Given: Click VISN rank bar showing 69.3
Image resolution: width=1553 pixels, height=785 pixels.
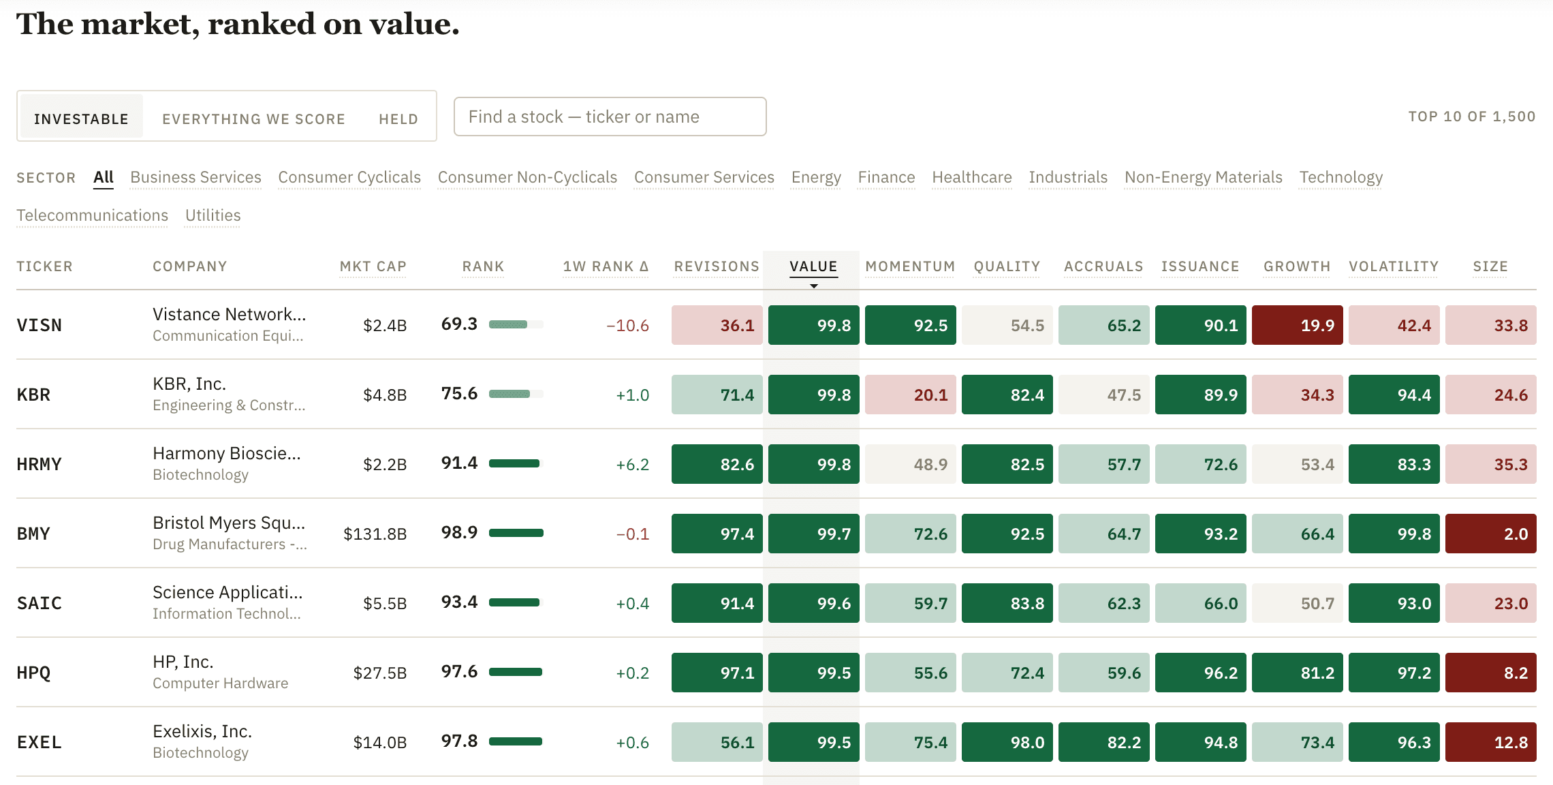Looking at the screenshot, I should [516, 324].
